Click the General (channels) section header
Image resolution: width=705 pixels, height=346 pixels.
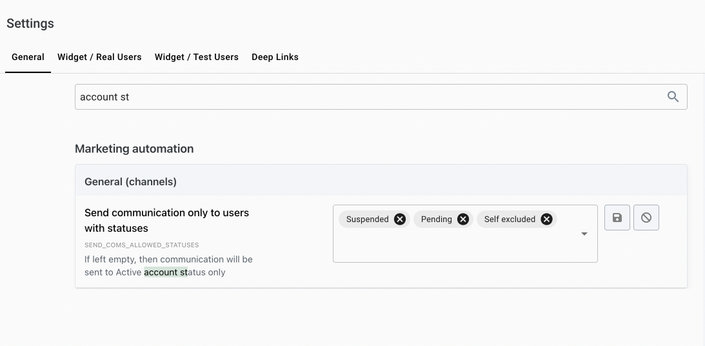130,182
